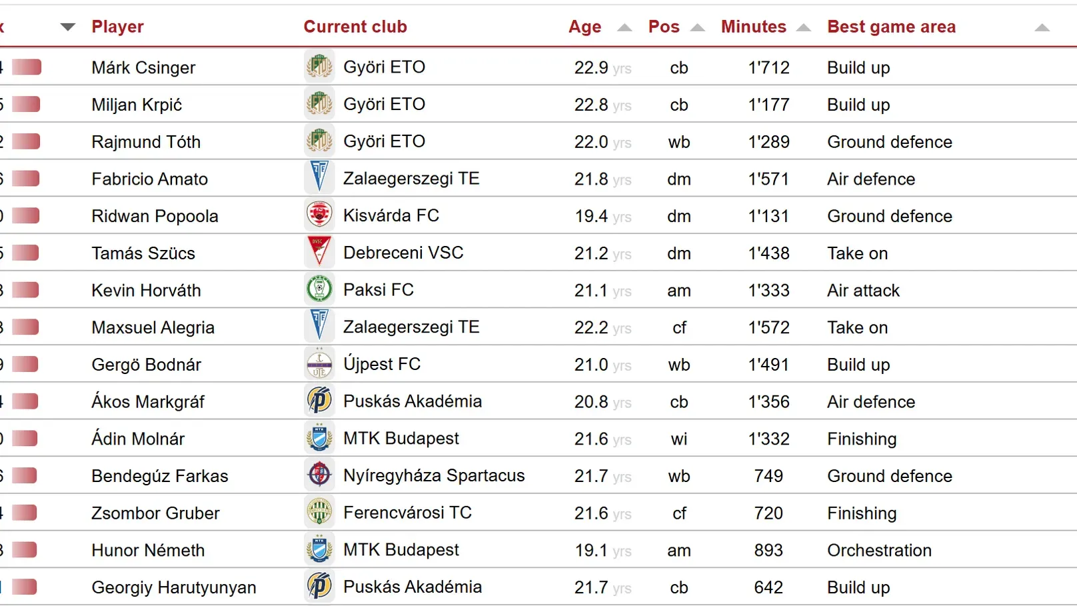The image size is (1077, 606).
Task: Sort by Minutes column arrow
Action: tap(804, 28)
